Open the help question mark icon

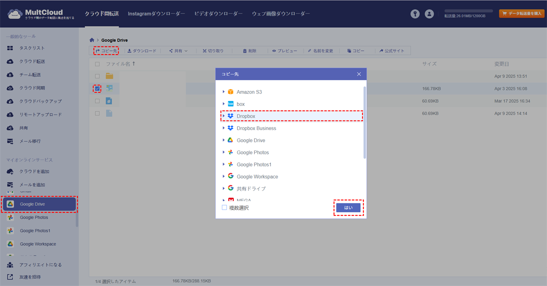click(415, 14)
